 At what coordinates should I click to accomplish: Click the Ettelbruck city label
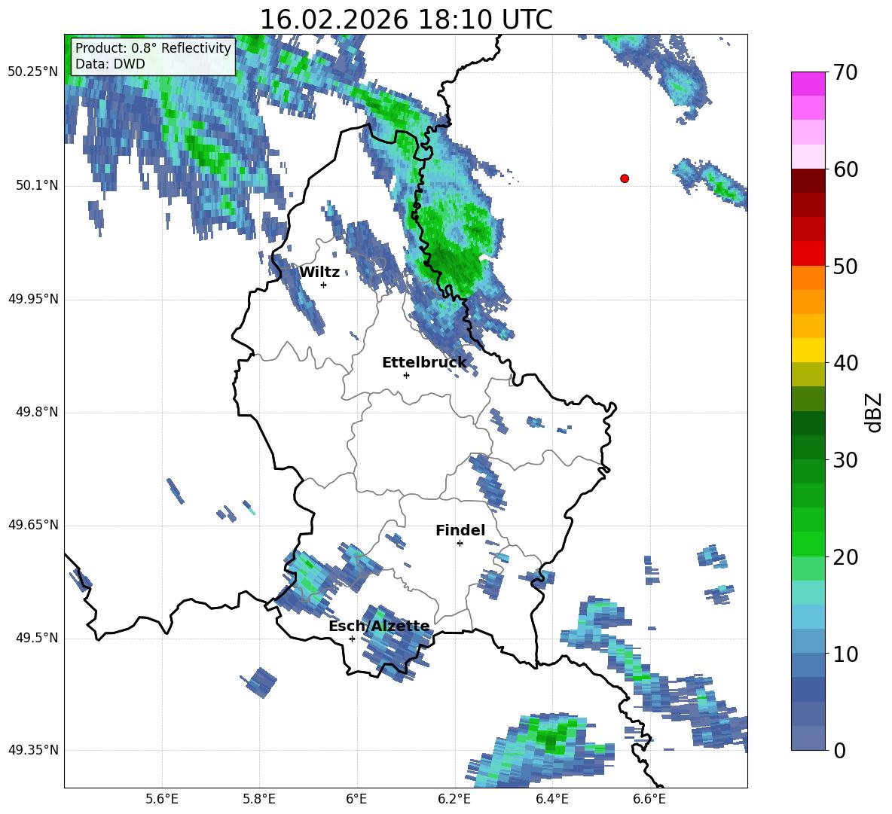tap(424, 363)
